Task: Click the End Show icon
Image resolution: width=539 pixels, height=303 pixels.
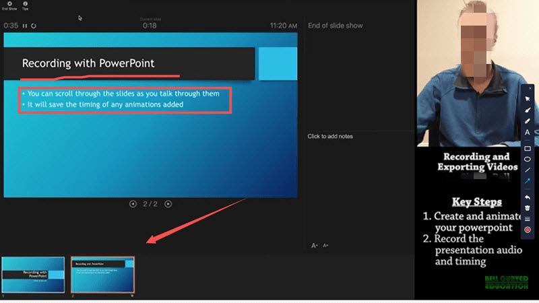Action: 9,5
